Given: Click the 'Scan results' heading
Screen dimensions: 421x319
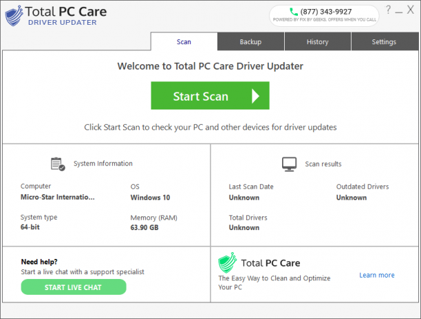Looking at the screenshot, I should pos(323,164).
